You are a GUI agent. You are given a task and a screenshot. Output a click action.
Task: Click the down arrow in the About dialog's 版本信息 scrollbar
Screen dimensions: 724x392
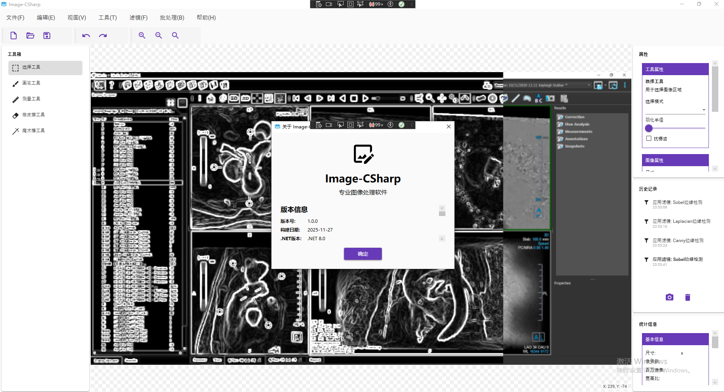442,239
